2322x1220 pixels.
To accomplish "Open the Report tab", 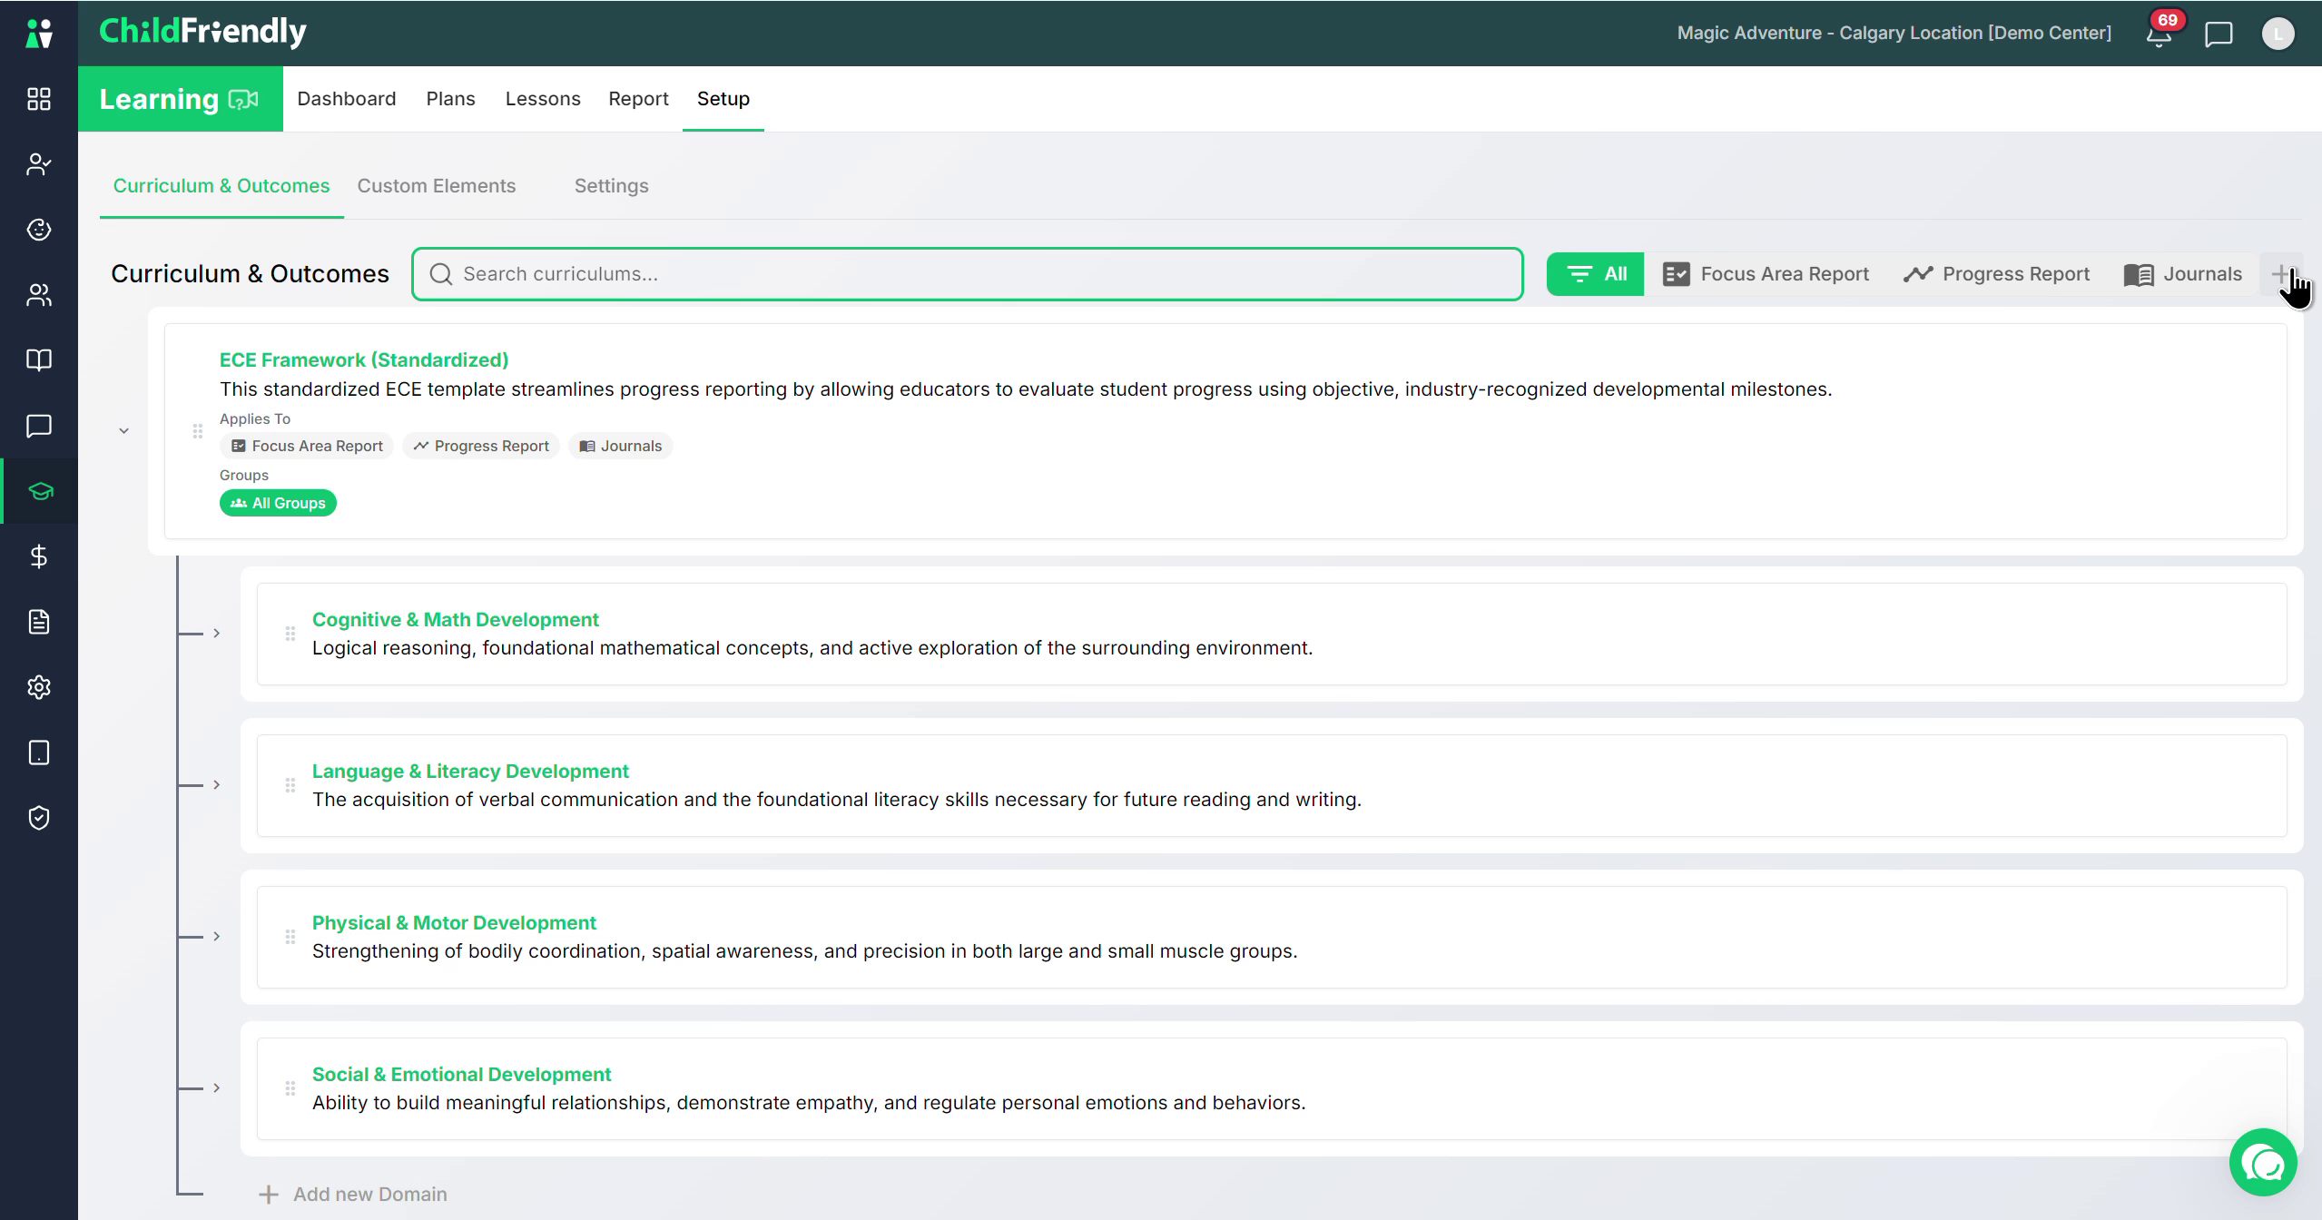I will coord(638,99).
